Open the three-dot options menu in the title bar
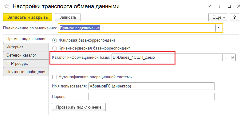This screenshot has height=115, width=244. pyautogui.click(x=220, y=6)
